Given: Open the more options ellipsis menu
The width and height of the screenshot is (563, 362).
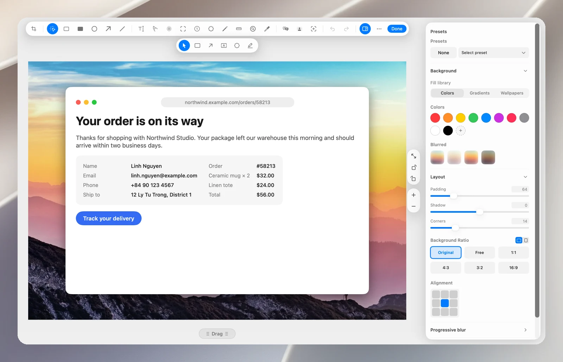Looking at the screenshot, I should (x=379, y=29).
